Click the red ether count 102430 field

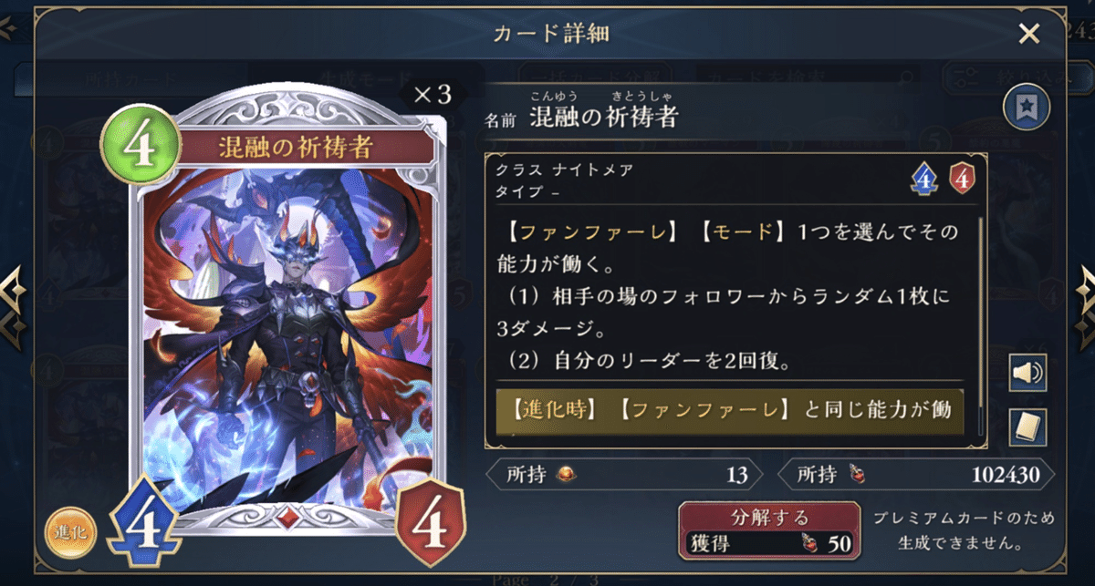coord(915,475)
